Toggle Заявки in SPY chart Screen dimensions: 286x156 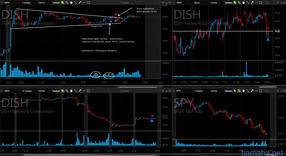tap(228, 91)
